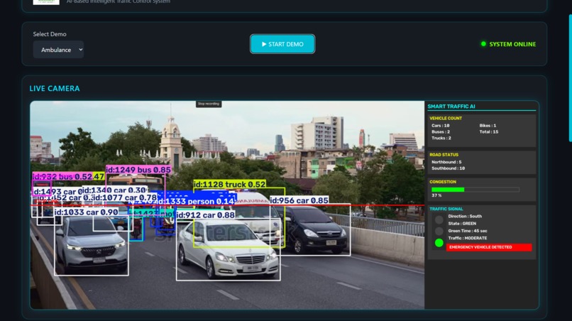Click the Green Time : 45 sec text
Viewport: 572px width, 321px height.
[468, 231]
